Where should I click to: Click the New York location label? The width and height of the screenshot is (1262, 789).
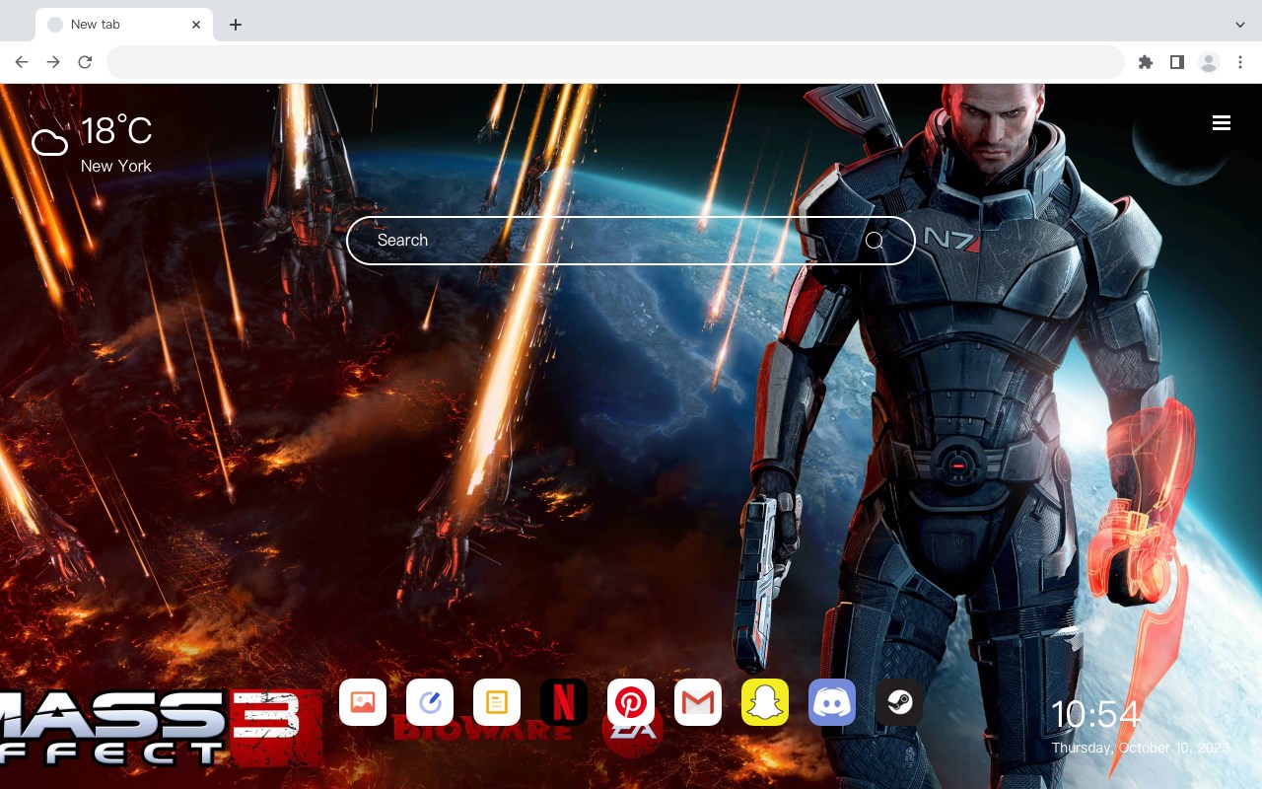pyautogui.click(x=116, y=166)
